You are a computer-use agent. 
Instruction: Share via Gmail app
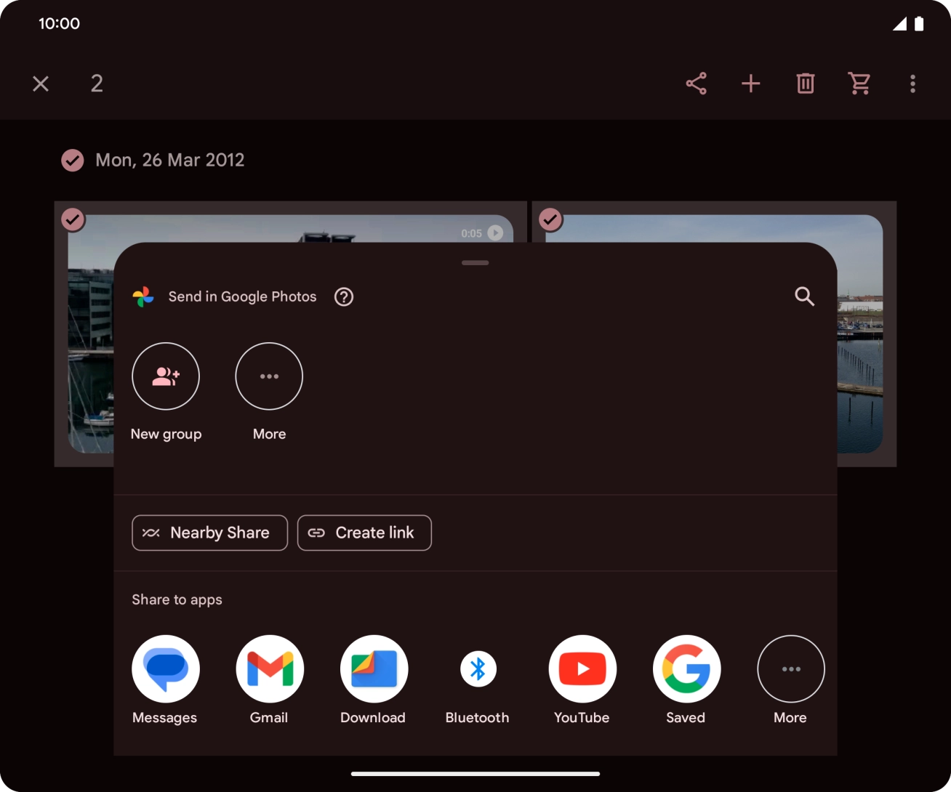coord(270,669)
